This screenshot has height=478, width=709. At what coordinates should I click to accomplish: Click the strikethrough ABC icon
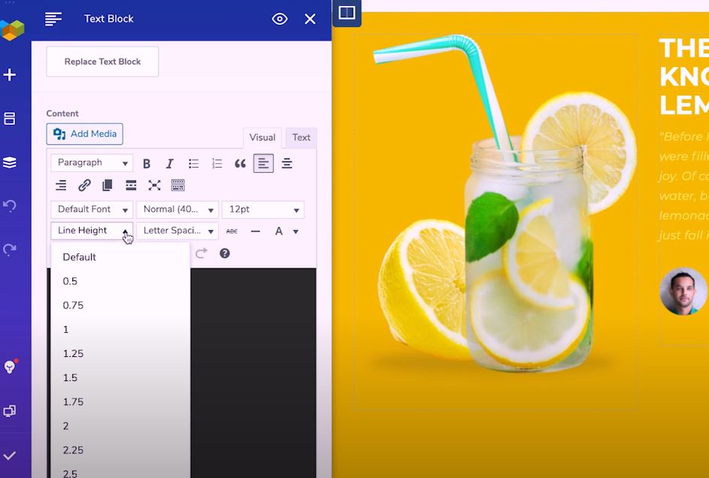(232, 231)
